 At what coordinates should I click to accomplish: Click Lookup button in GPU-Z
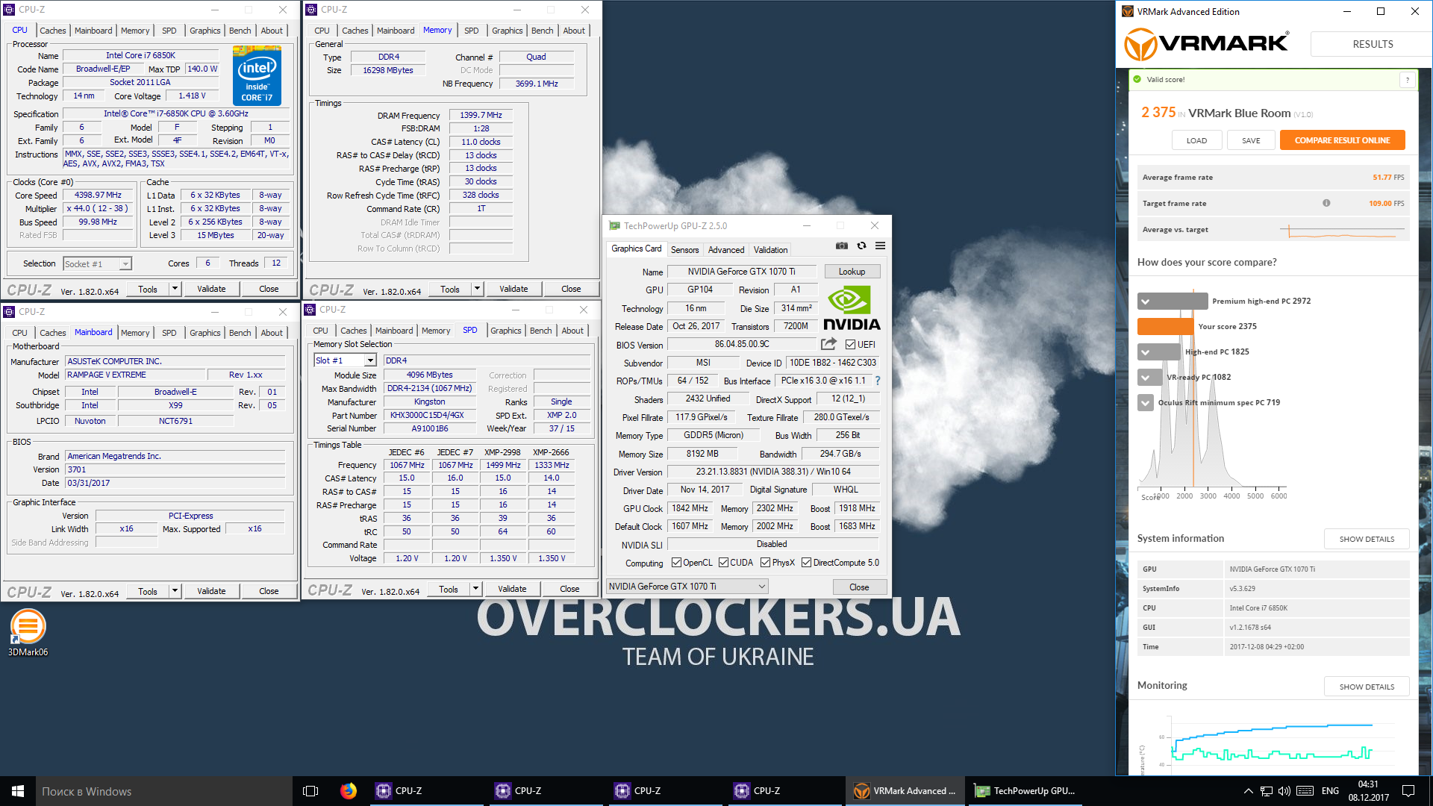tap(852, 272)
